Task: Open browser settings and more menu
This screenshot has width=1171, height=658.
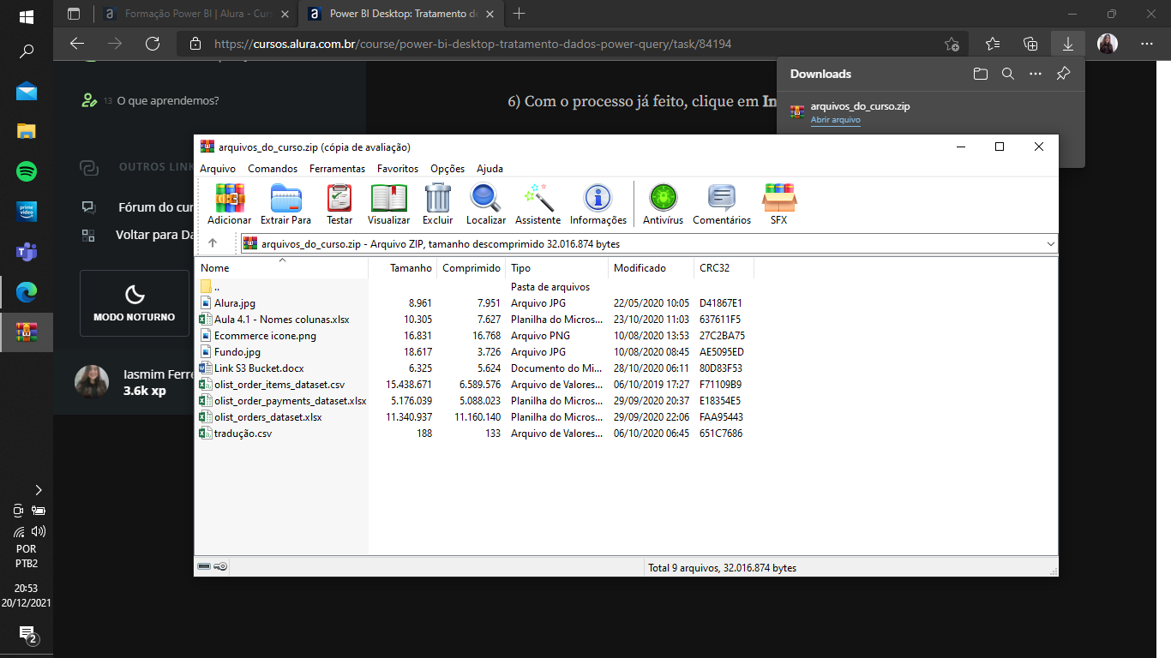Action: 1147,44
